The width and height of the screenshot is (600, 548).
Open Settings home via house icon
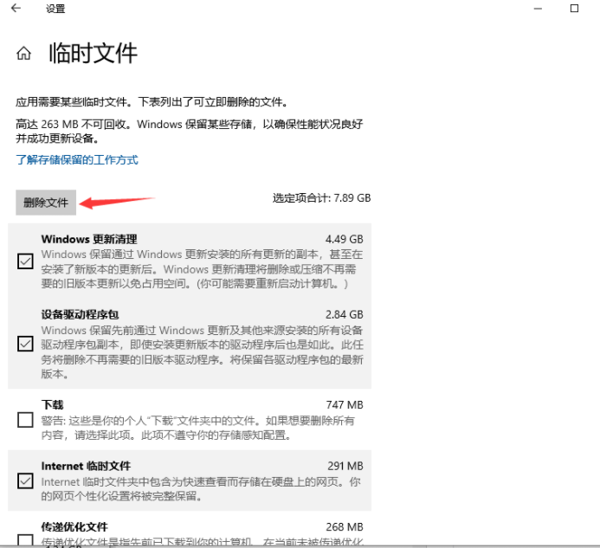click(x=23, y=53)
